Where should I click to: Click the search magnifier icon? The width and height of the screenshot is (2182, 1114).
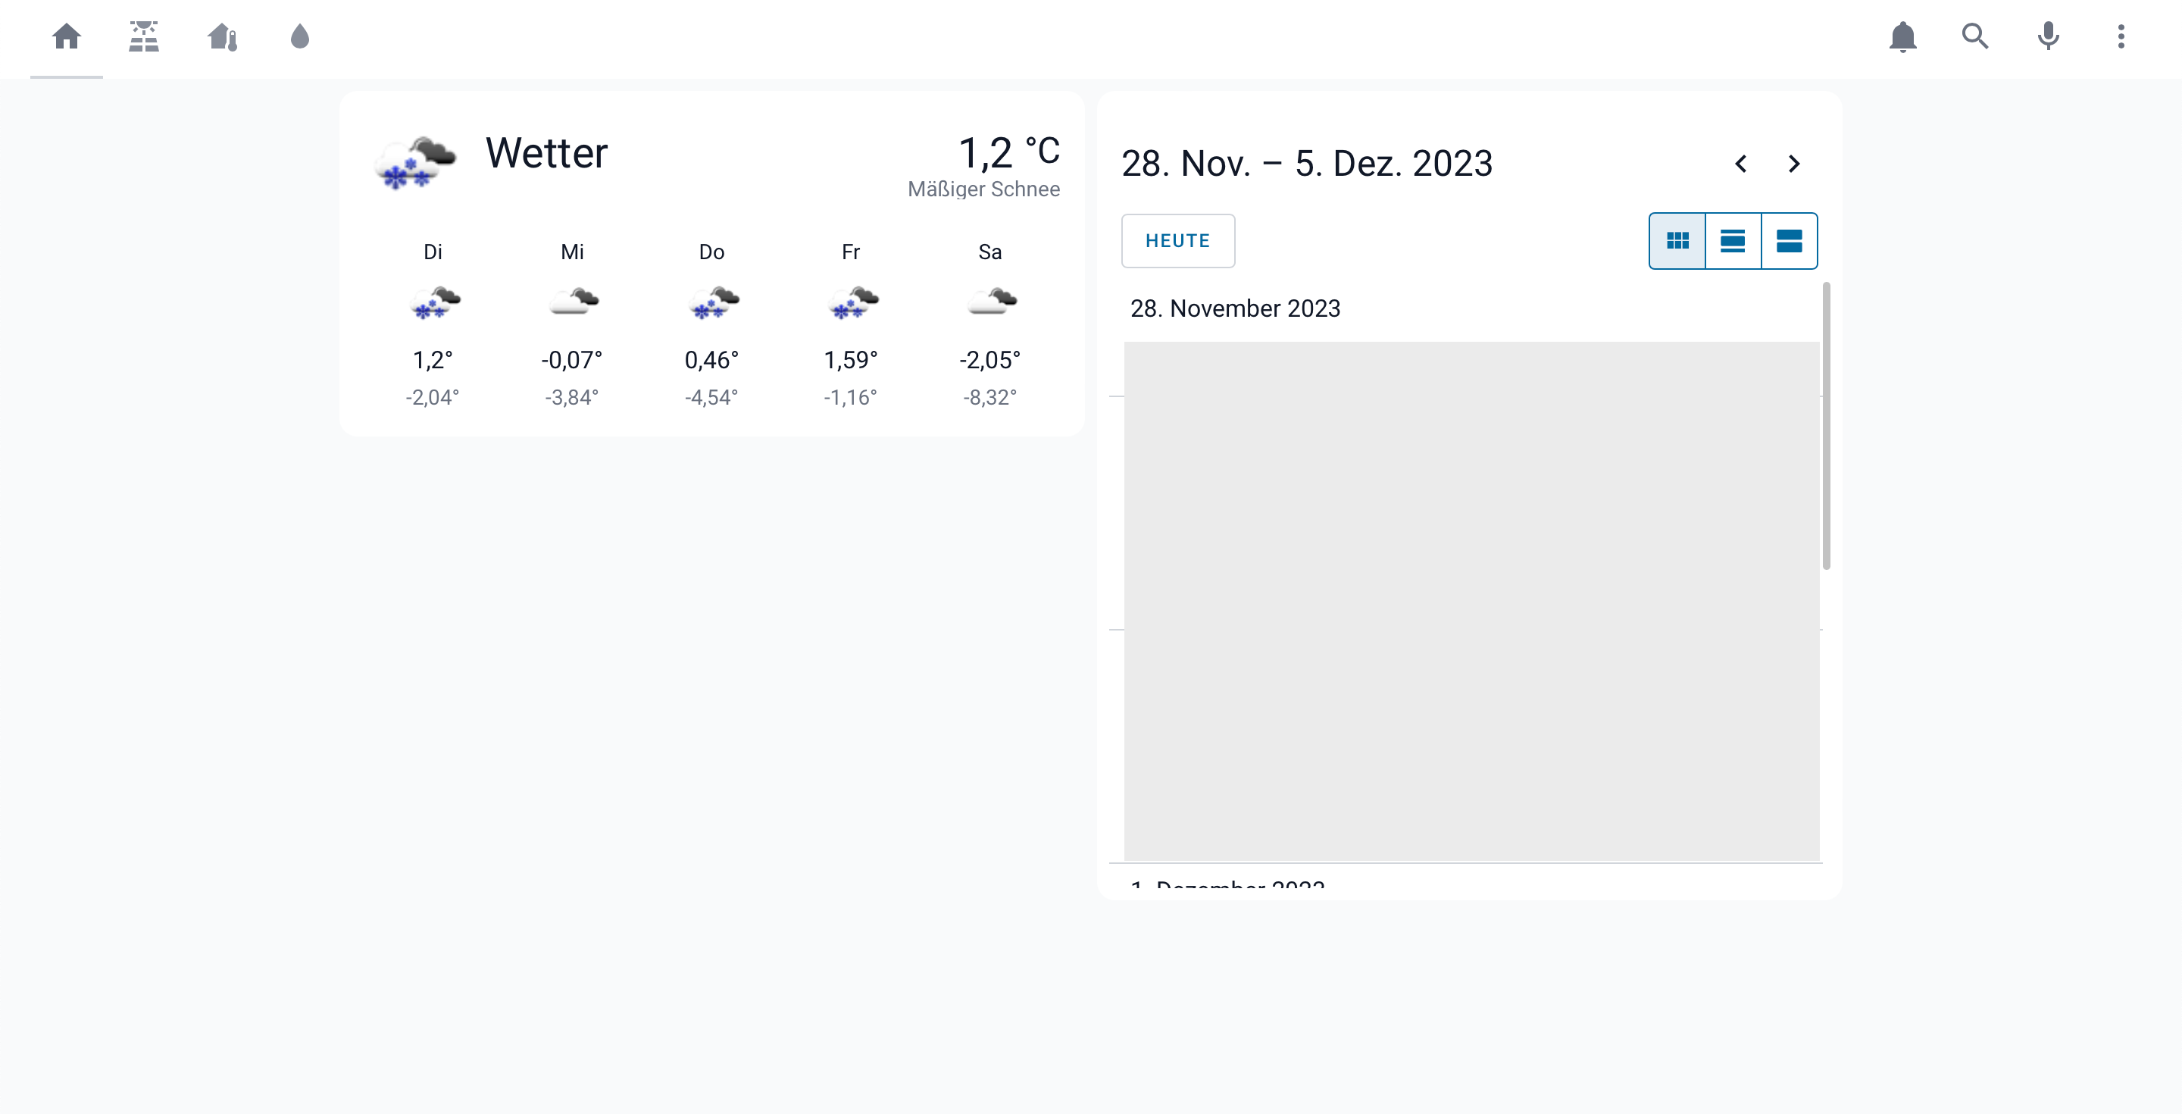(1975, 37)
